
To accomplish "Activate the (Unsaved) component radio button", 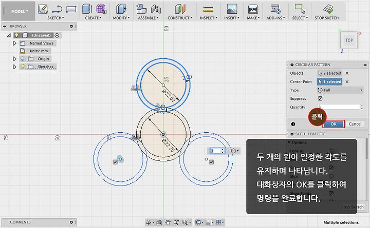I will click(57, 35).
